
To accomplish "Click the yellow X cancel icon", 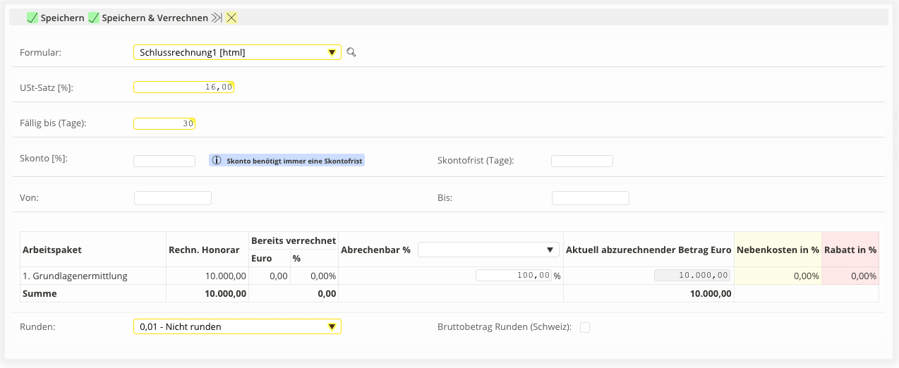I will click(231, 18).
